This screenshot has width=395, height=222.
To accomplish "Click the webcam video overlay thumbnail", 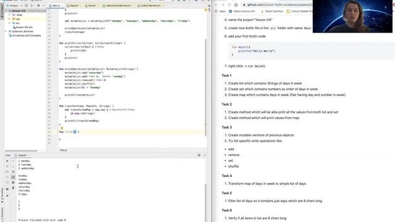I will 352,17.
